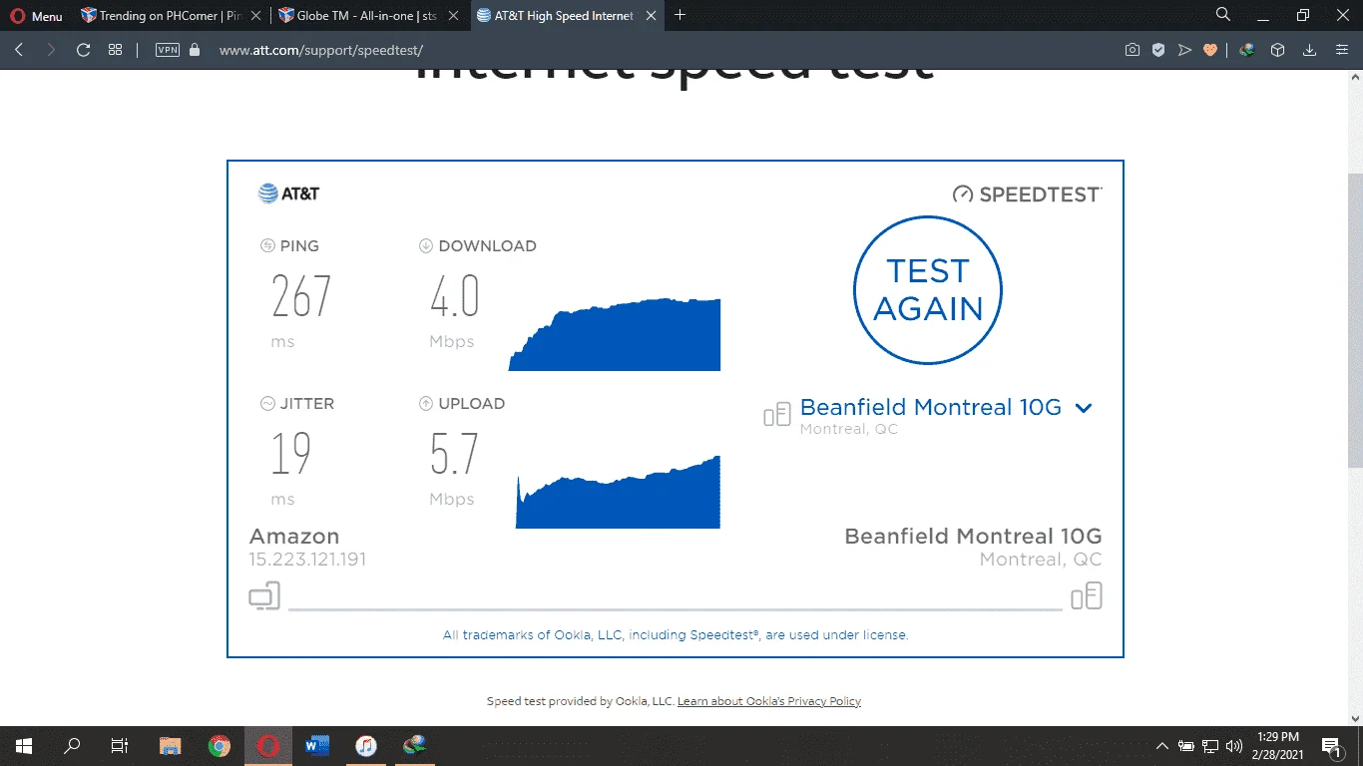Click the JITTER label icon
The image size is (1363, 766).
point(267,404)
